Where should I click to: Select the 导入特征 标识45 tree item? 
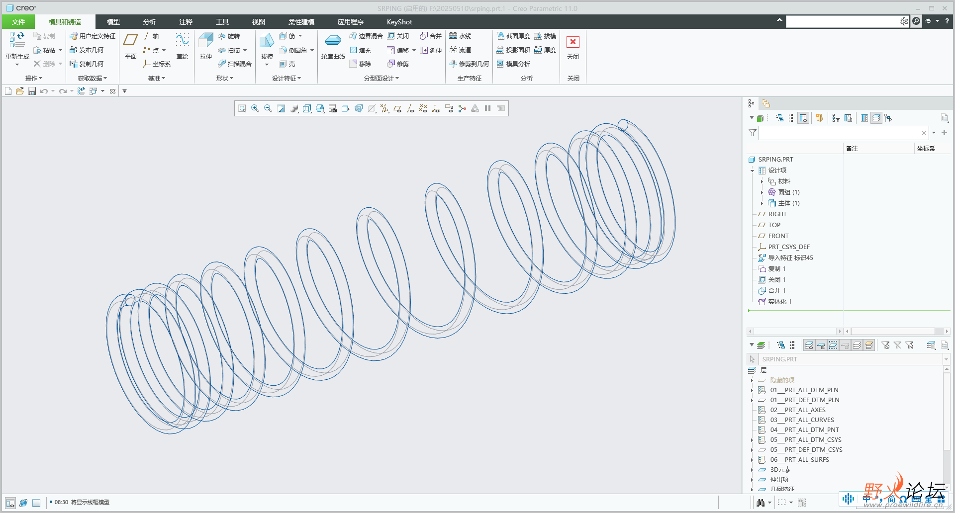(x=785, y=258)
